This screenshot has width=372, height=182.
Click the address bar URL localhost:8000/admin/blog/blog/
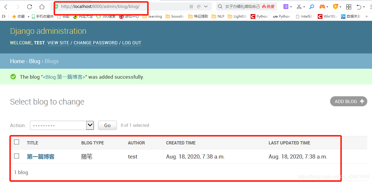(x=100, y=6)
